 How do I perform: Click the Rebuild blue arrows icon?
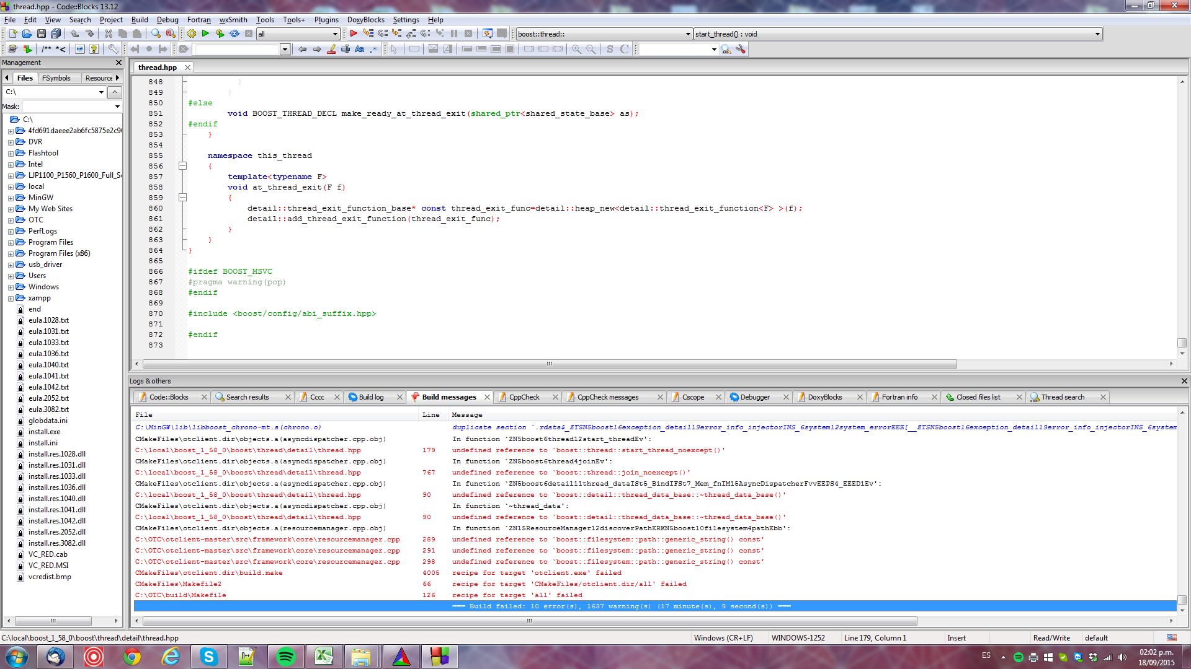pyautogui.click(x=234, y=33)
